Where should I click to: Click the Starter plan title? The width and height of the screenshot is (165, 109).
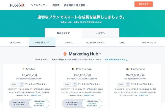click(31, 69)
